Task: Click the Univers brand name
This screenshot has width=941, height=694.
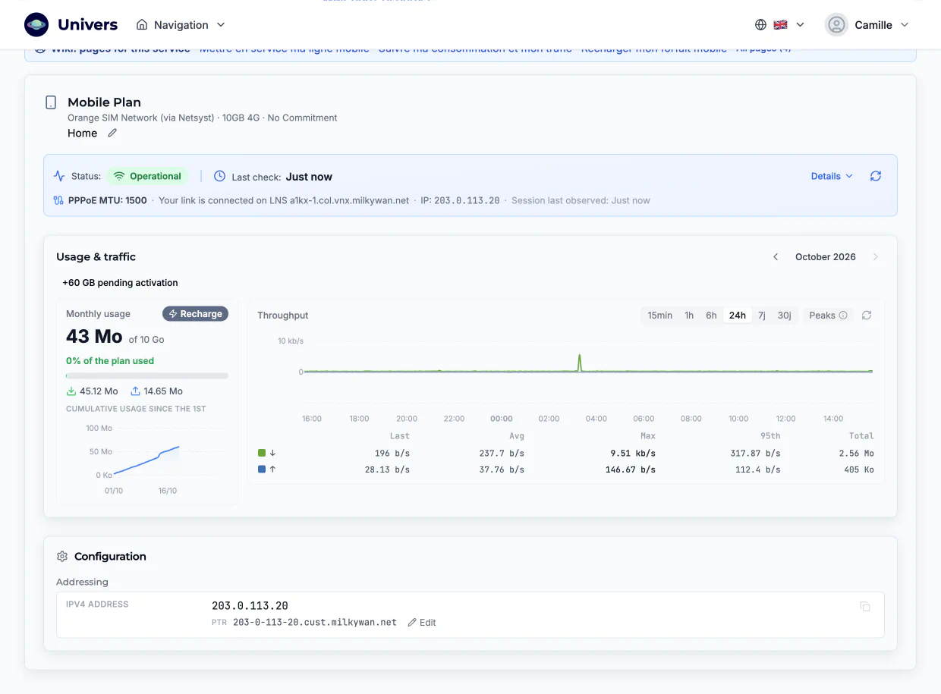Action: [88, 24]
